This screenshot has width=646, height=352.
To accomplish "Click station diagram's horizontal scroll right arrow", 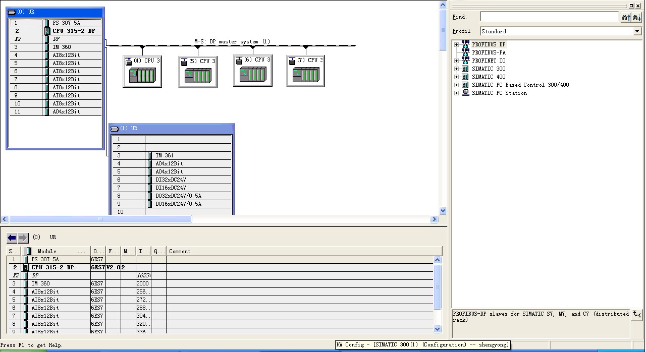I will tap(435, 219).
